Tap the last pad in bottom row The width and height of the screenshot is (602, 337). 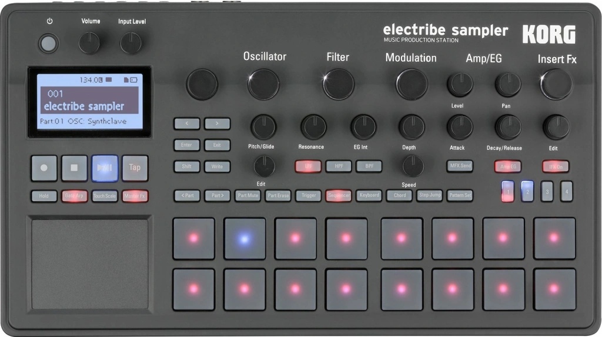(554, 289)
